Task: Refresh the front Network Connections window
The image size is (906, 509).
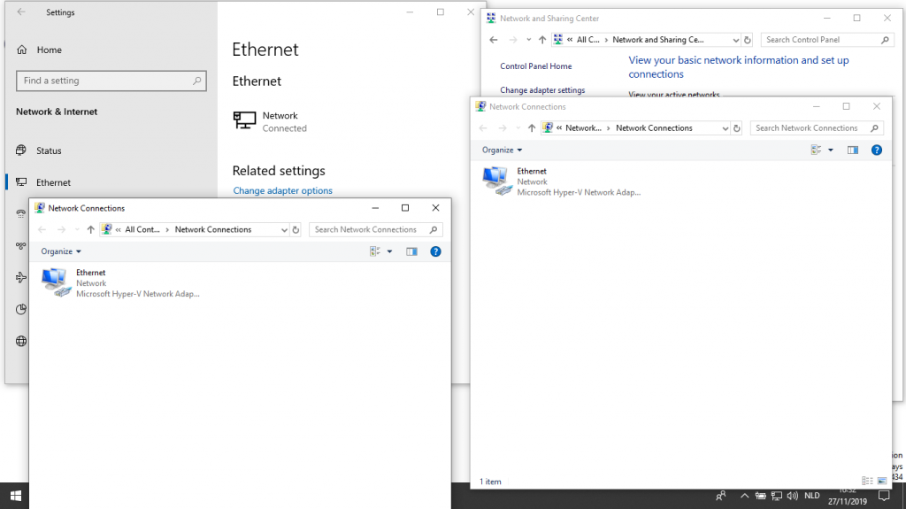Action: tap(296, 229)
